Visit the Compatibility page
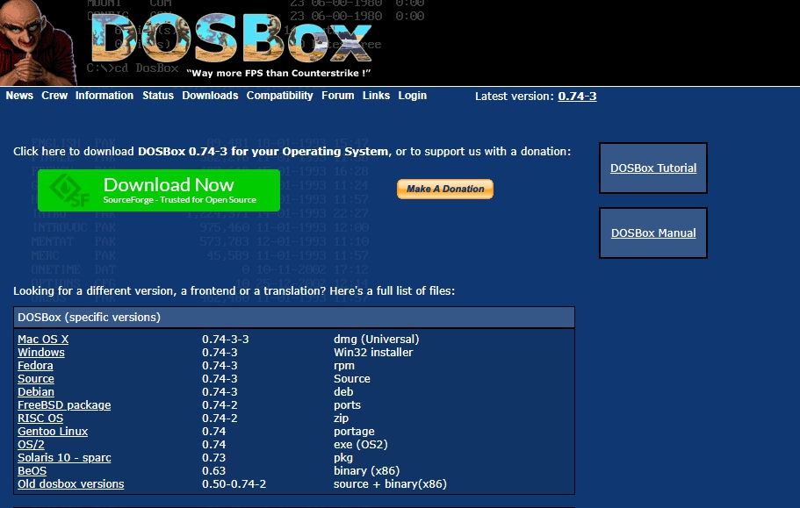 pos(279,96)
